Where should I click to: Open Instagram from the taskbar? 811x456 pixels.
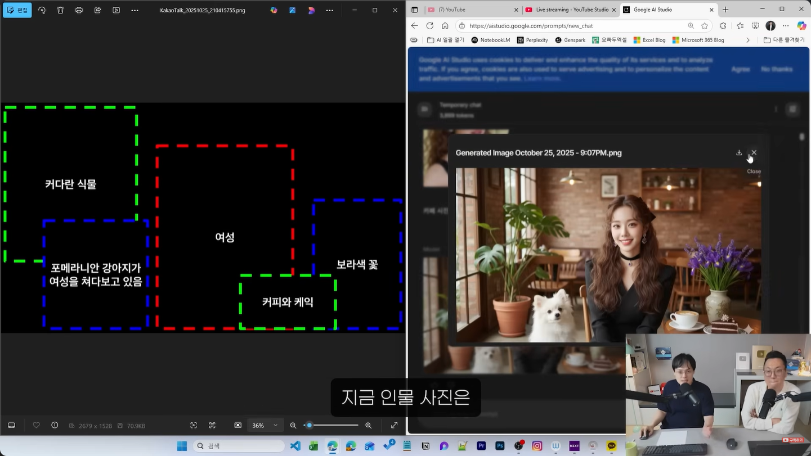coord(537,446)
